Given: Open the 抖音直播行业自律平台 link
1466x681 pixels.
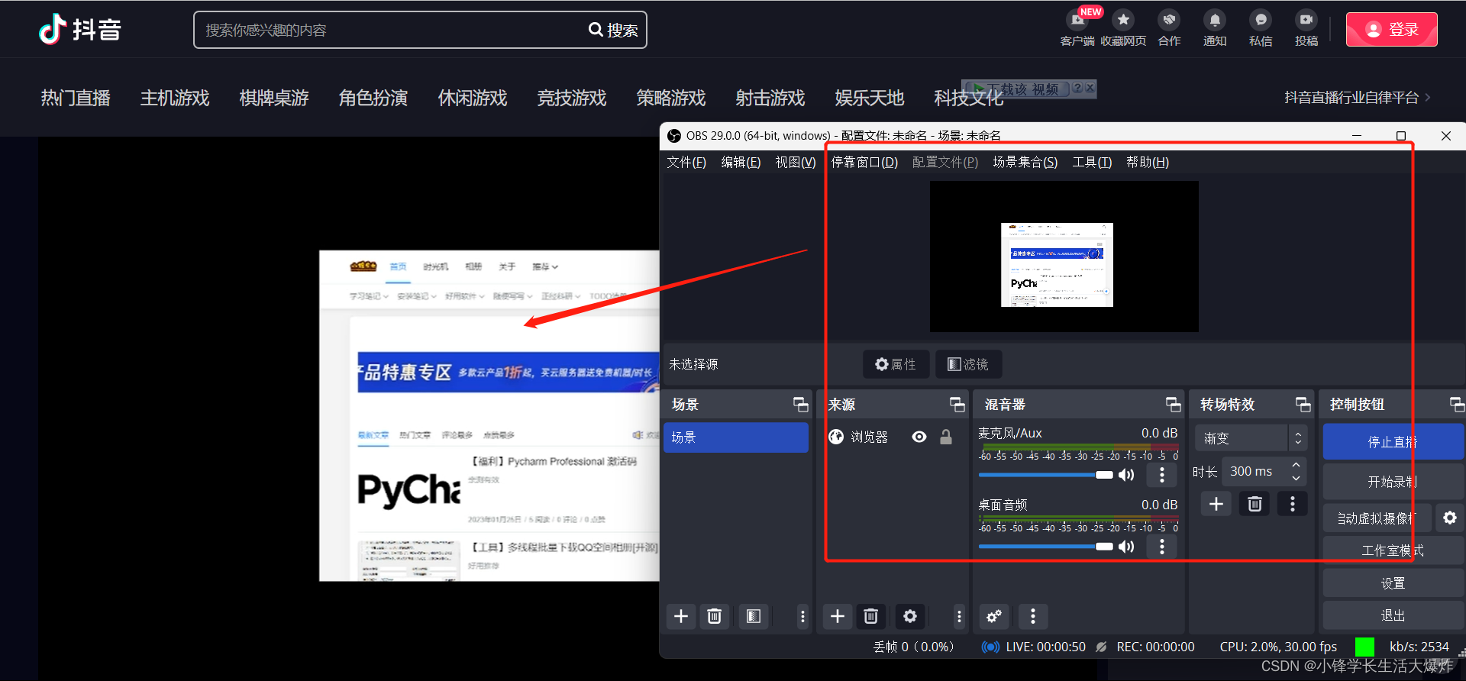Looking at the screenshot, I should coord(1357,98).
